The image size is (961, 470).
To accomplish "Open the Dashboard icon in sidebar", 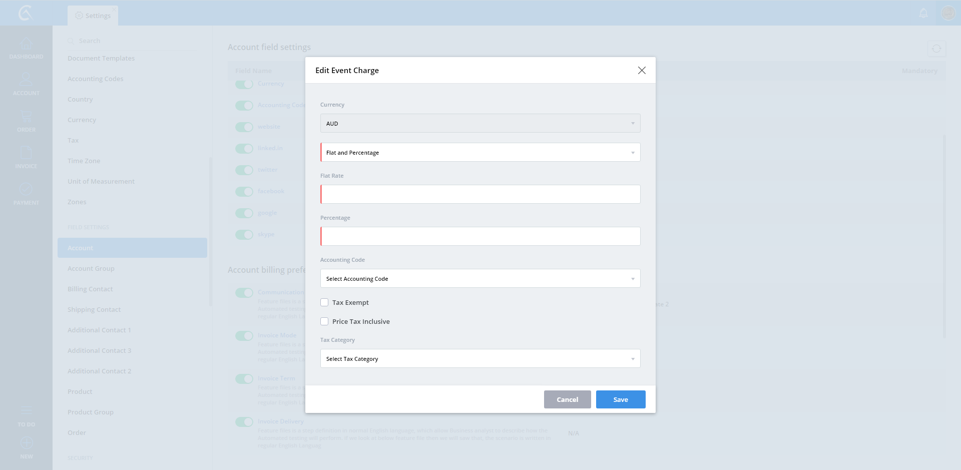I will point(26,44).
